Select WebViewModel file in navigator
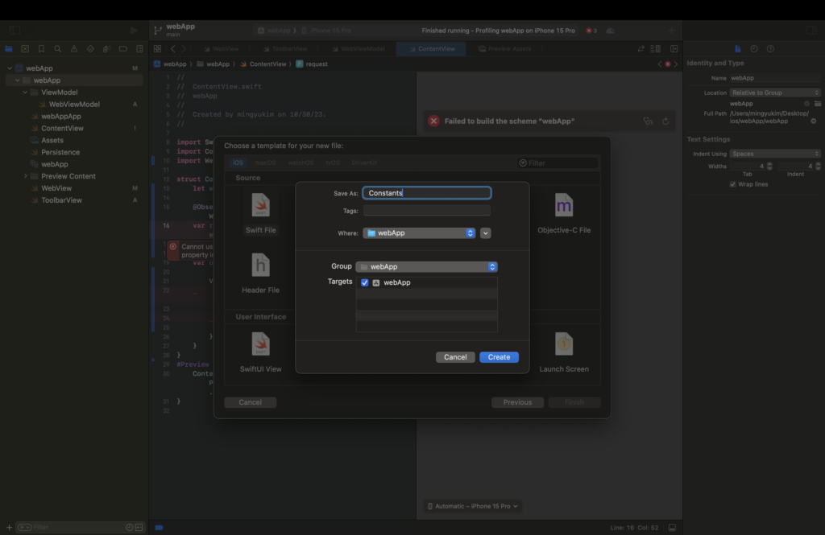Screen dimensions: 825x535 (x=74, y=105)
